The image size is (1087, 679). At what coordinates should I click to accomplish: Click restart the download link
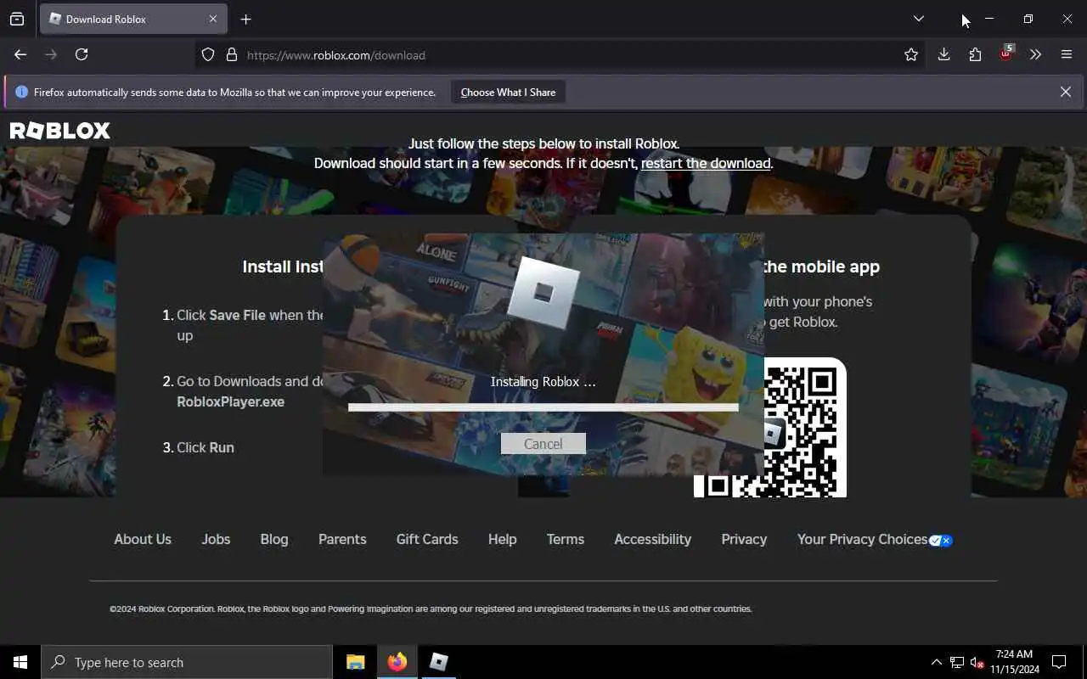[x=706, y=163]
